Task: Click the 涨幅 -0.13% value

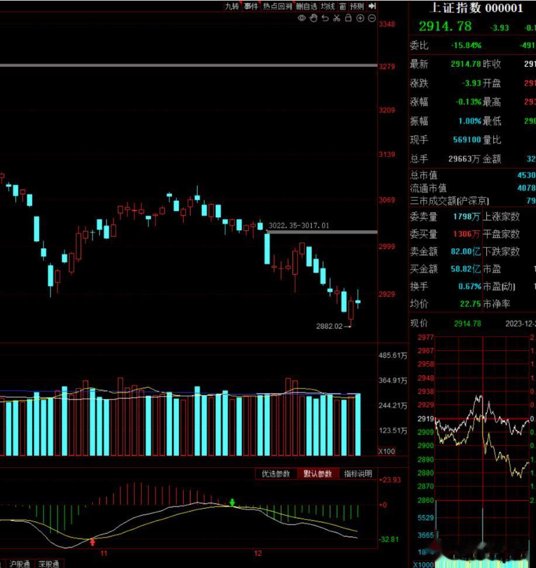Action: [x=468, y=102]
